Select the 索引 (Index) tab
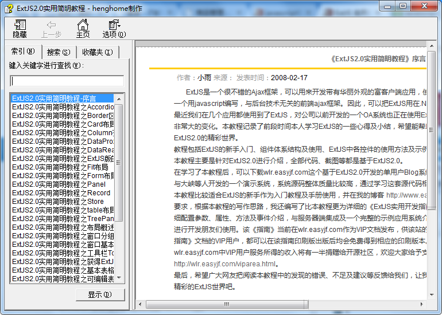442x315 pixels. click(23, 52)
